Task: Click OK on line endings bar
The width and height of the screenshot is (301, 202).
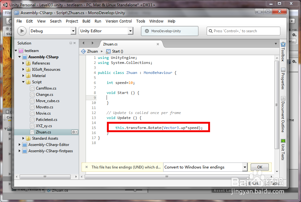Action: (260, 167)
